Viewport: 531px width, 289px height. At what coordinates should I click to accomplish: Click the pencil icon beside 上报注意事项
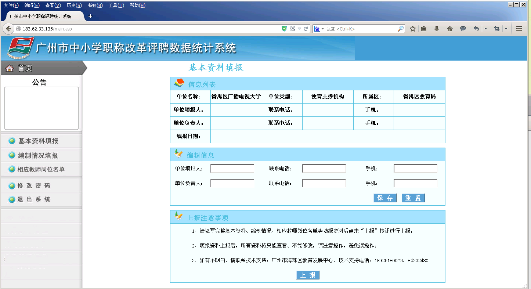pos(178,216)
